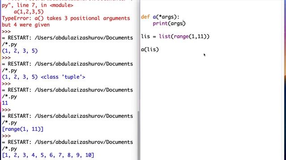Click the shell window's vertical scrollbar thumb
286x160 pixels.
pyautogui.click(x=139, y=135)
